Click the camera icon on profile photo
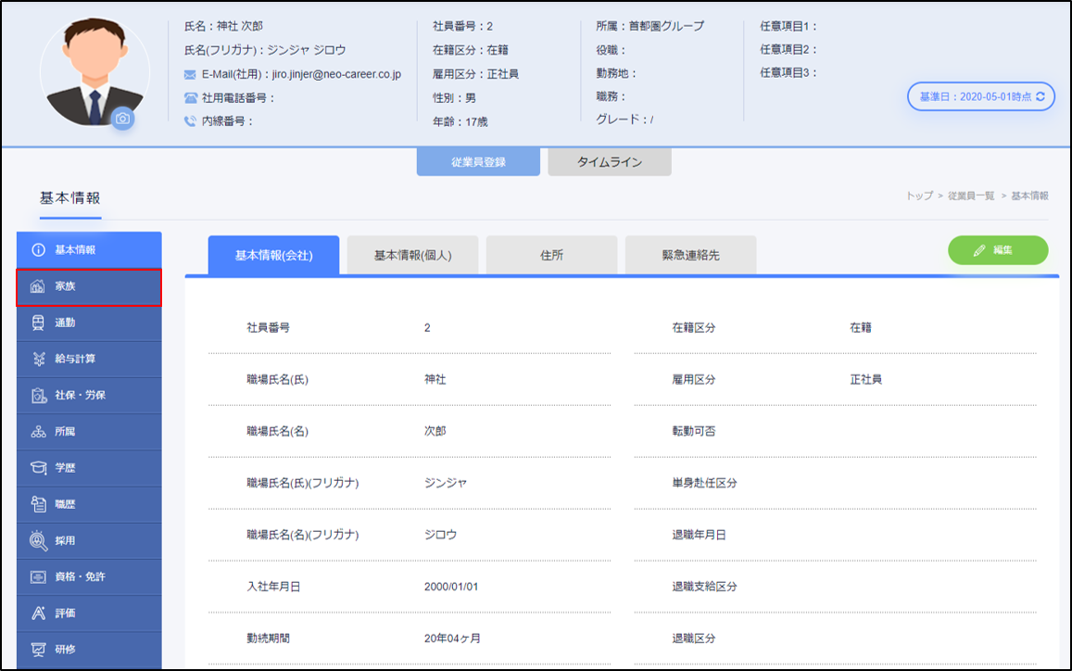 coord(123,119)
